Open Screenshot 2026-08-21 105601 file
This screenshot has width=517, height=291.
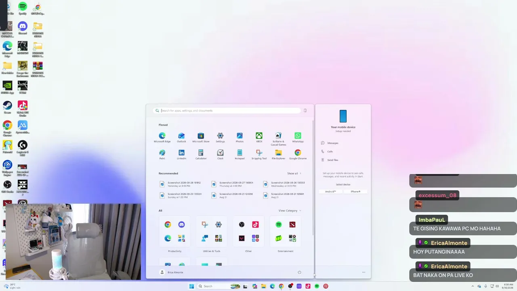(x=284, y=195)
